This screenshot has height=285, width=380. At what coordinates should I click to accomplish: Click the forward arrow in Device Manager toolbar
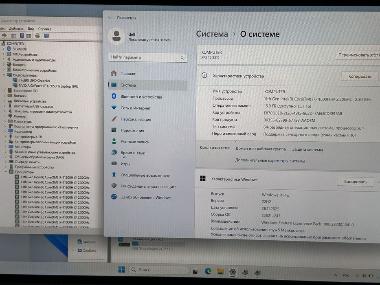coord(4,35)
